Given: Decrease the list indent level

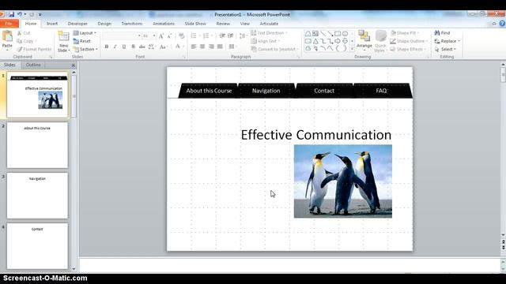Looking at the screenshot, I should coord(222,35).
